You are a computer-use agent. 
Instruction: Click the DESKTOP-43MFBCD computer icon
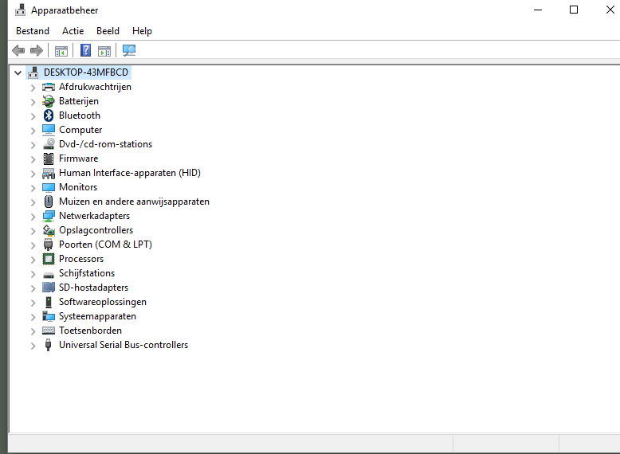(x=33, y=72)
